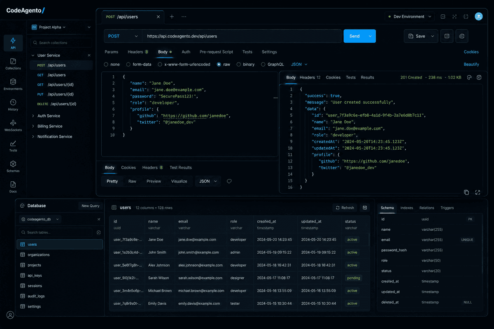
Task: Refresh the users table
Action: 345,208
